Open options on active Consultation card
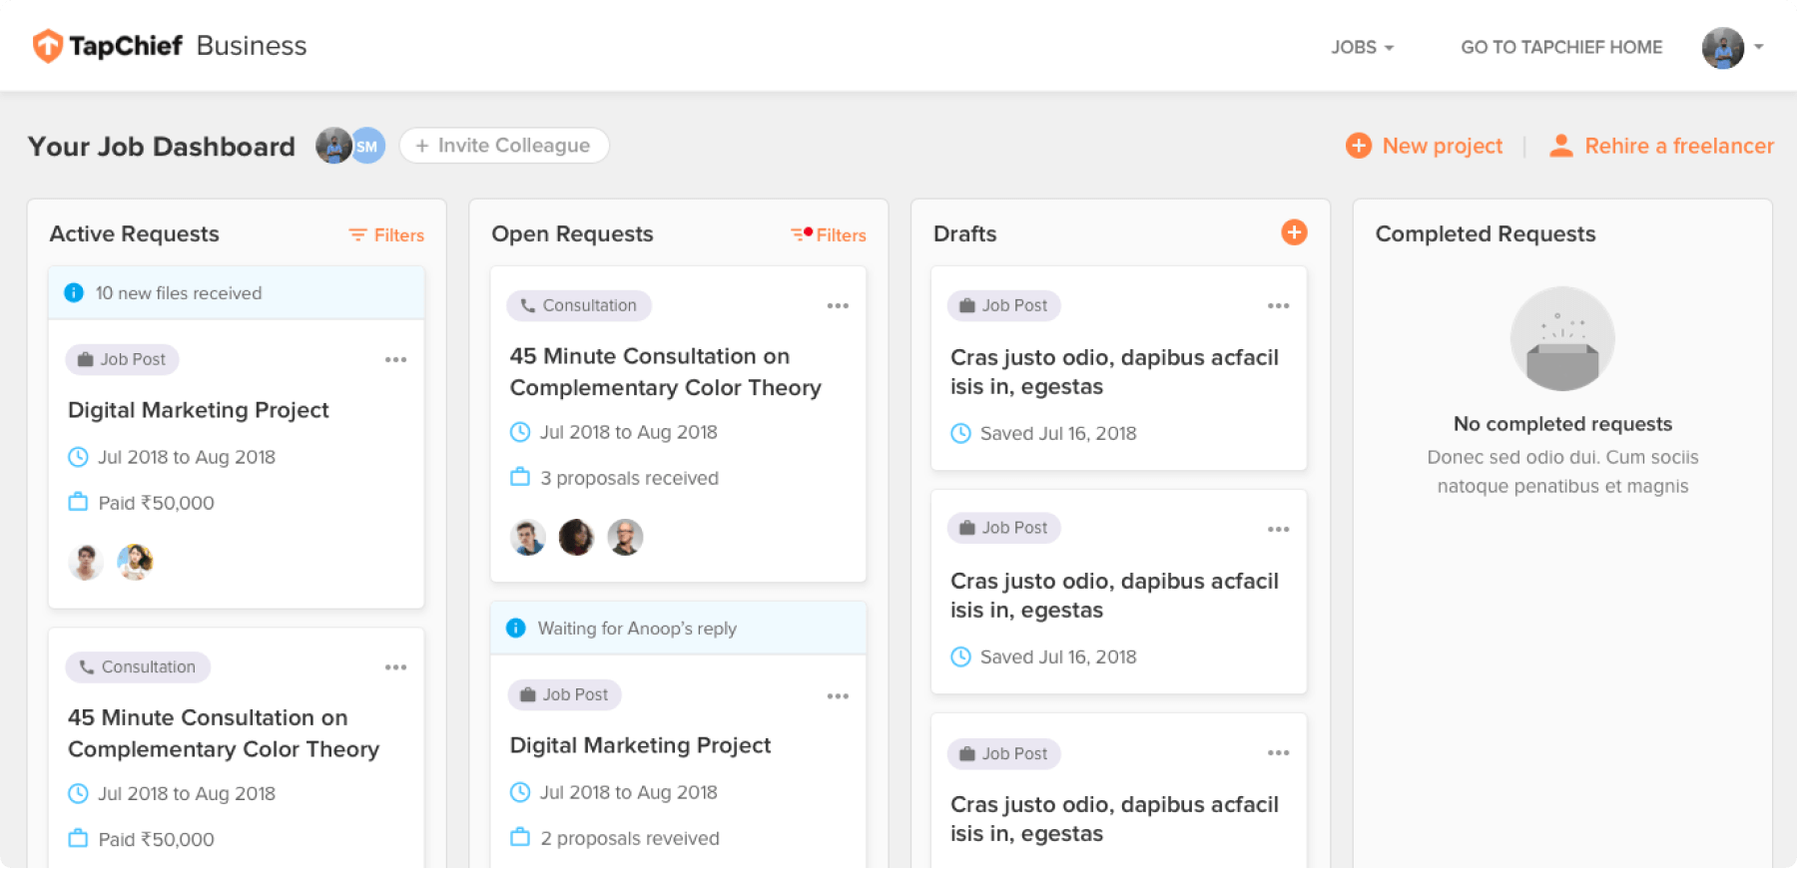 (x=395, y=667)
